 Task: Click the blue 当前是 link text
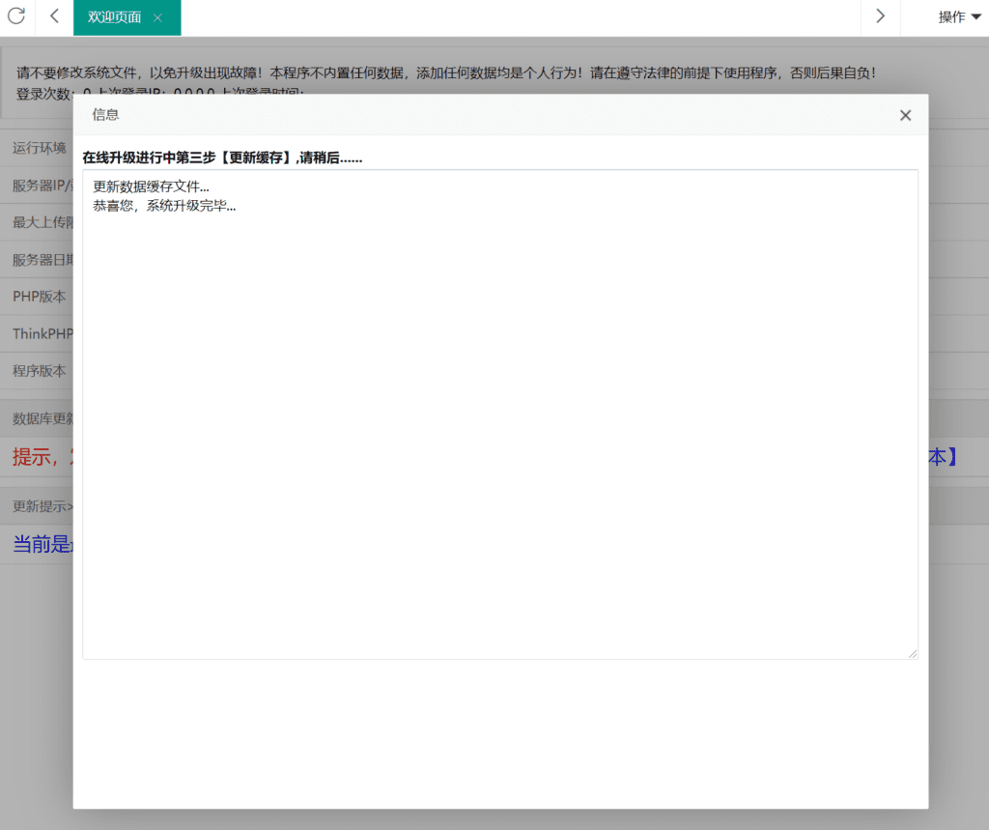(40, 543)
